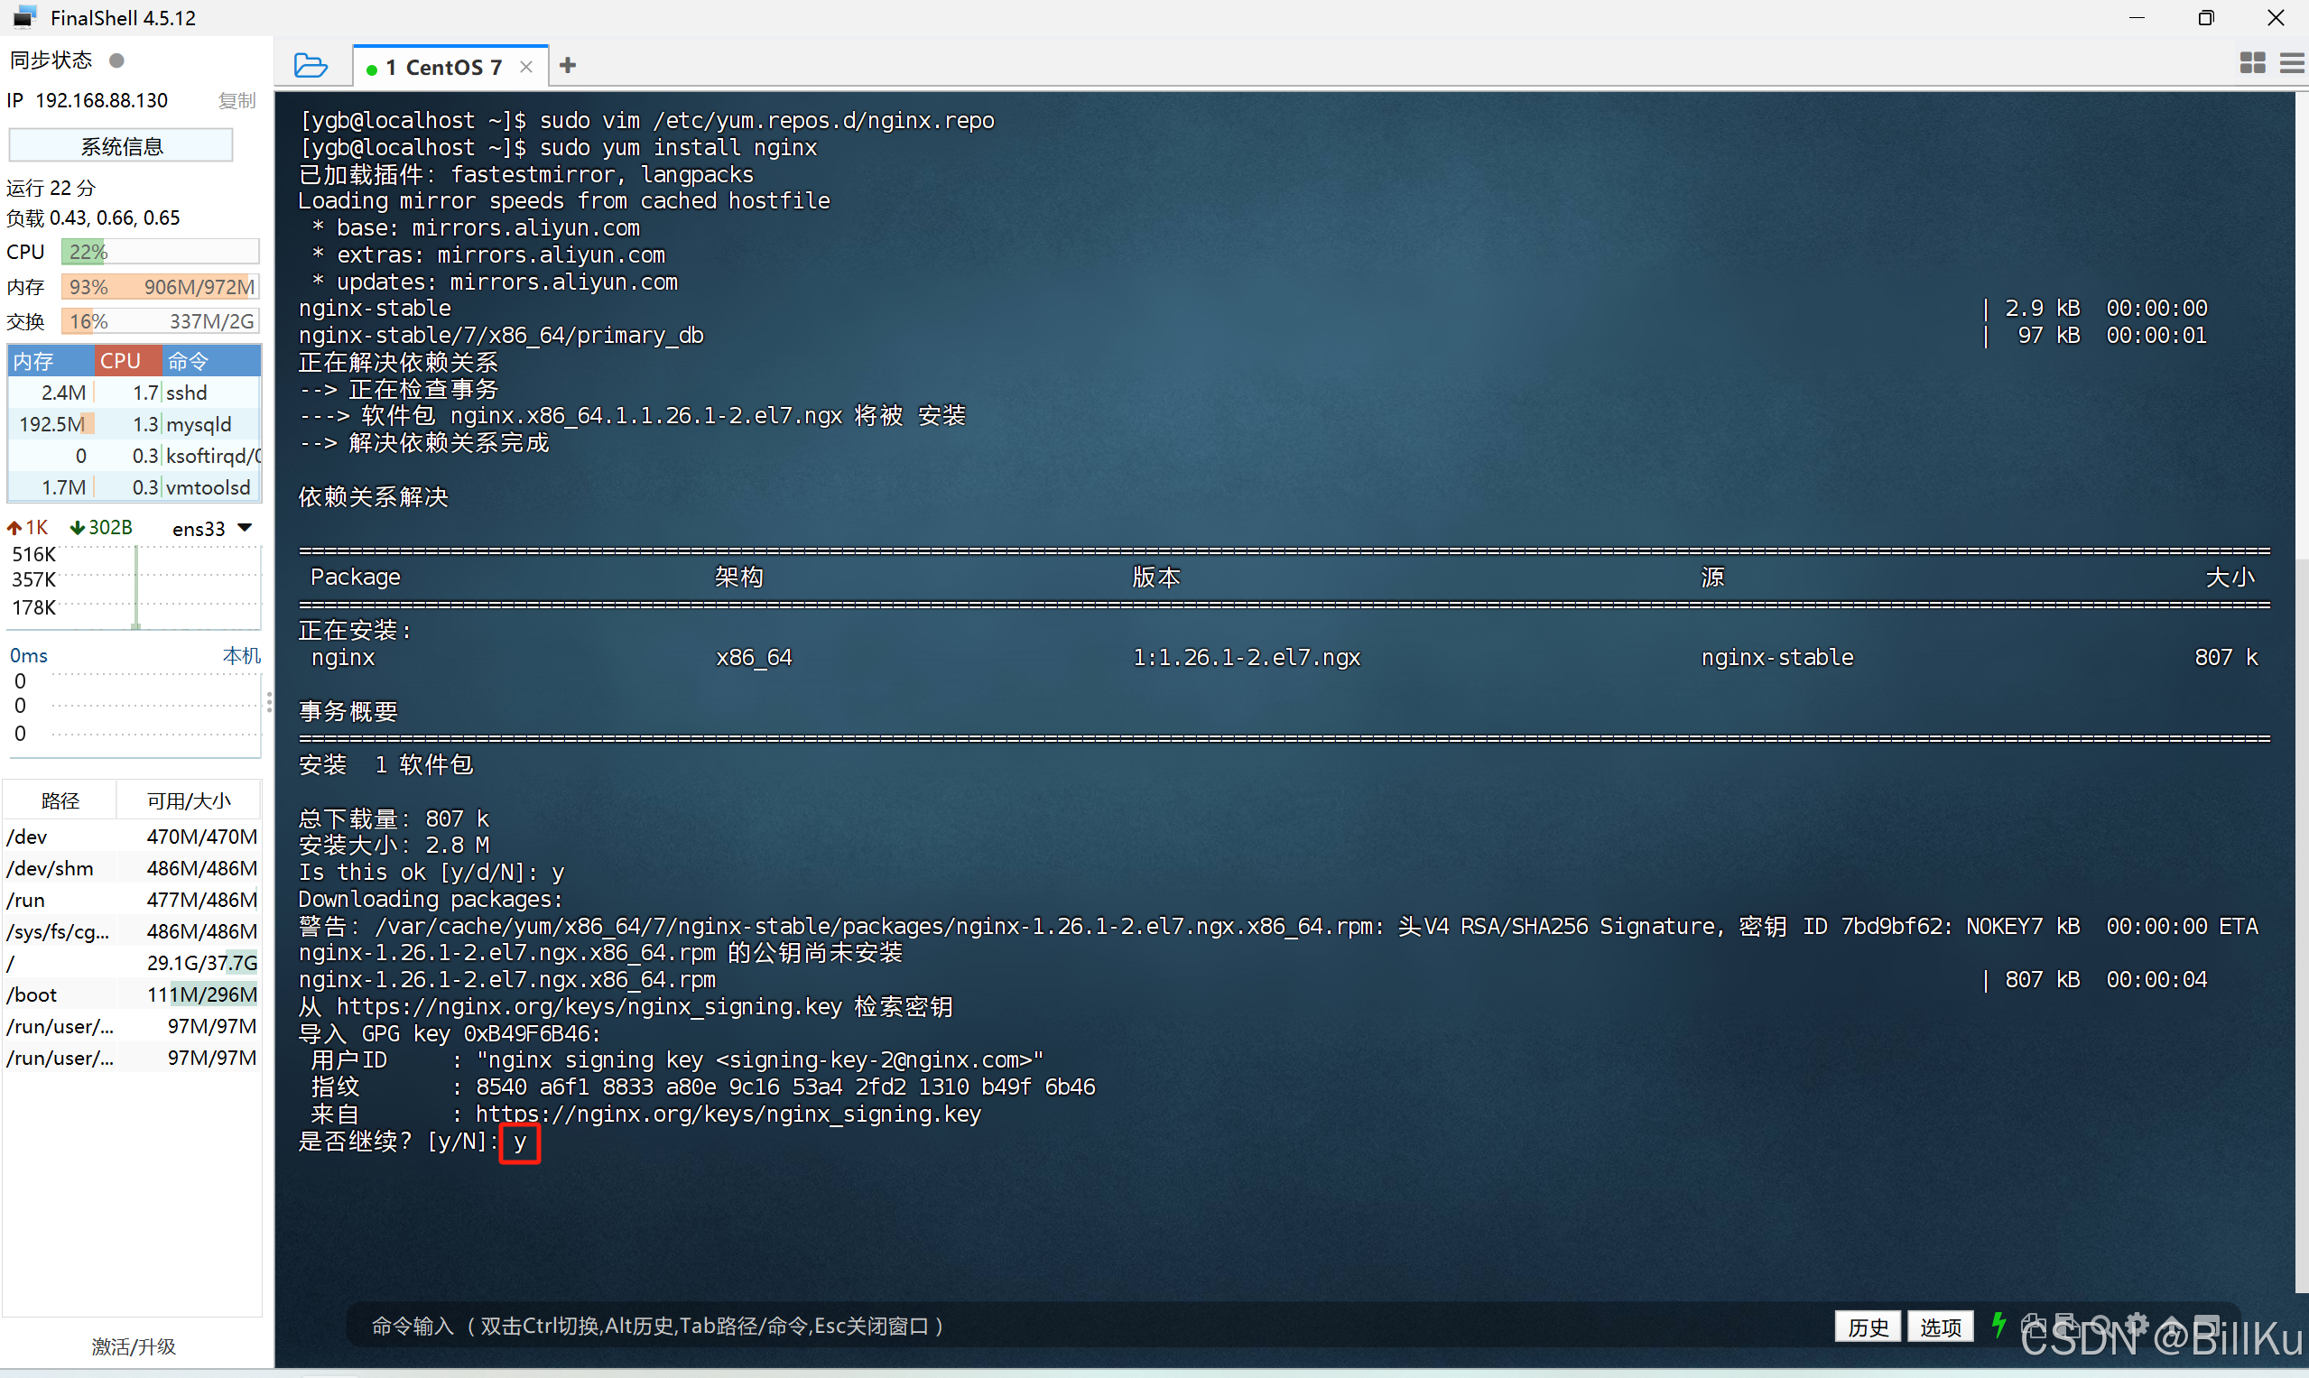Click the 负载 0.43, 0.66, 0.65 load text
This screenshot has width=2309, height=1378.
[x=94, y=218]
